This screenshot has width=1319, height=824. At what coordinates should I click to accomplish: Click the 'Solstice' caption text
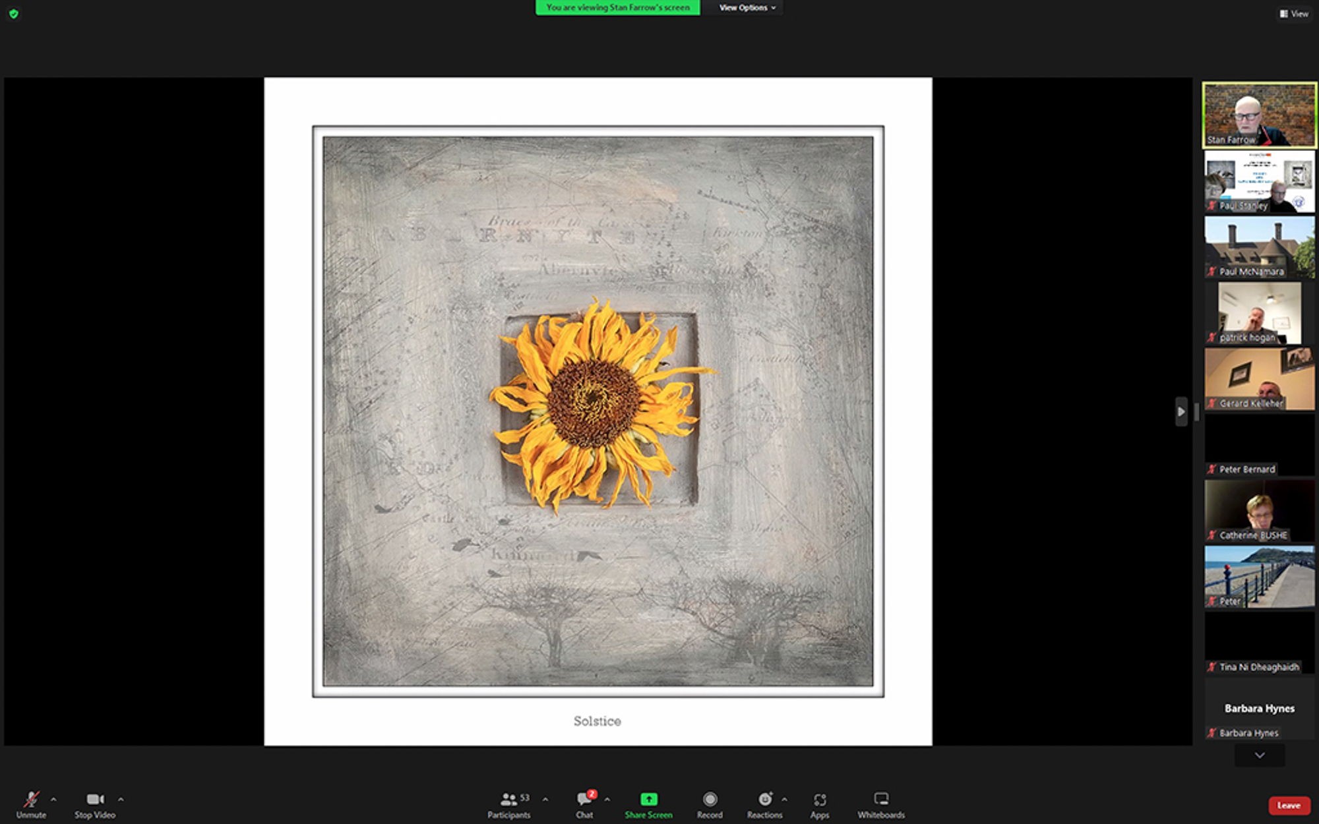[x=598, y=721]
